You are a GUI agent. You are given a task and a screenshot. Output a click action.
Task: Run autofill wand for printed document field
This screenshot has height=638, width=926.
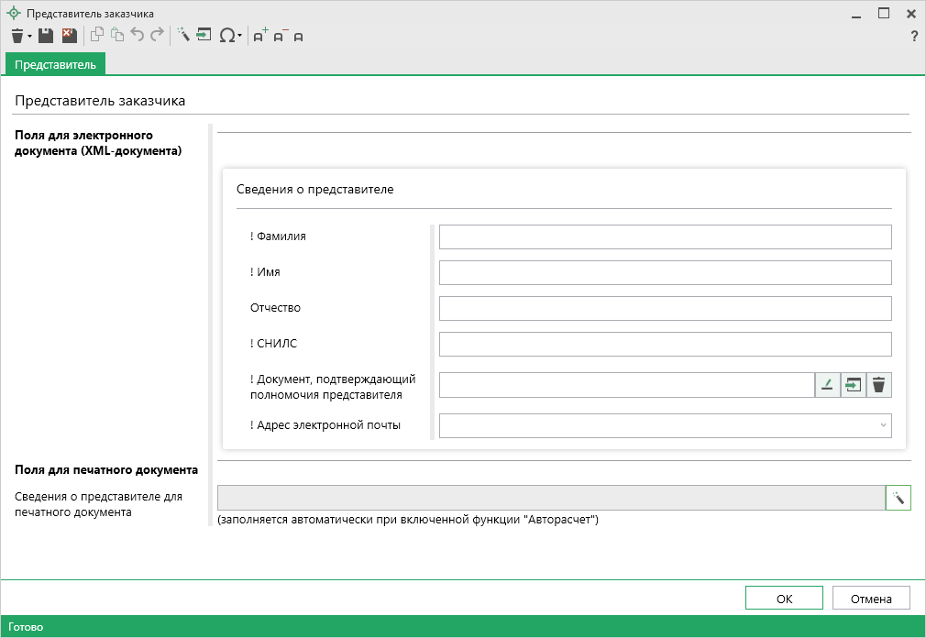click(x=898, y=498)
